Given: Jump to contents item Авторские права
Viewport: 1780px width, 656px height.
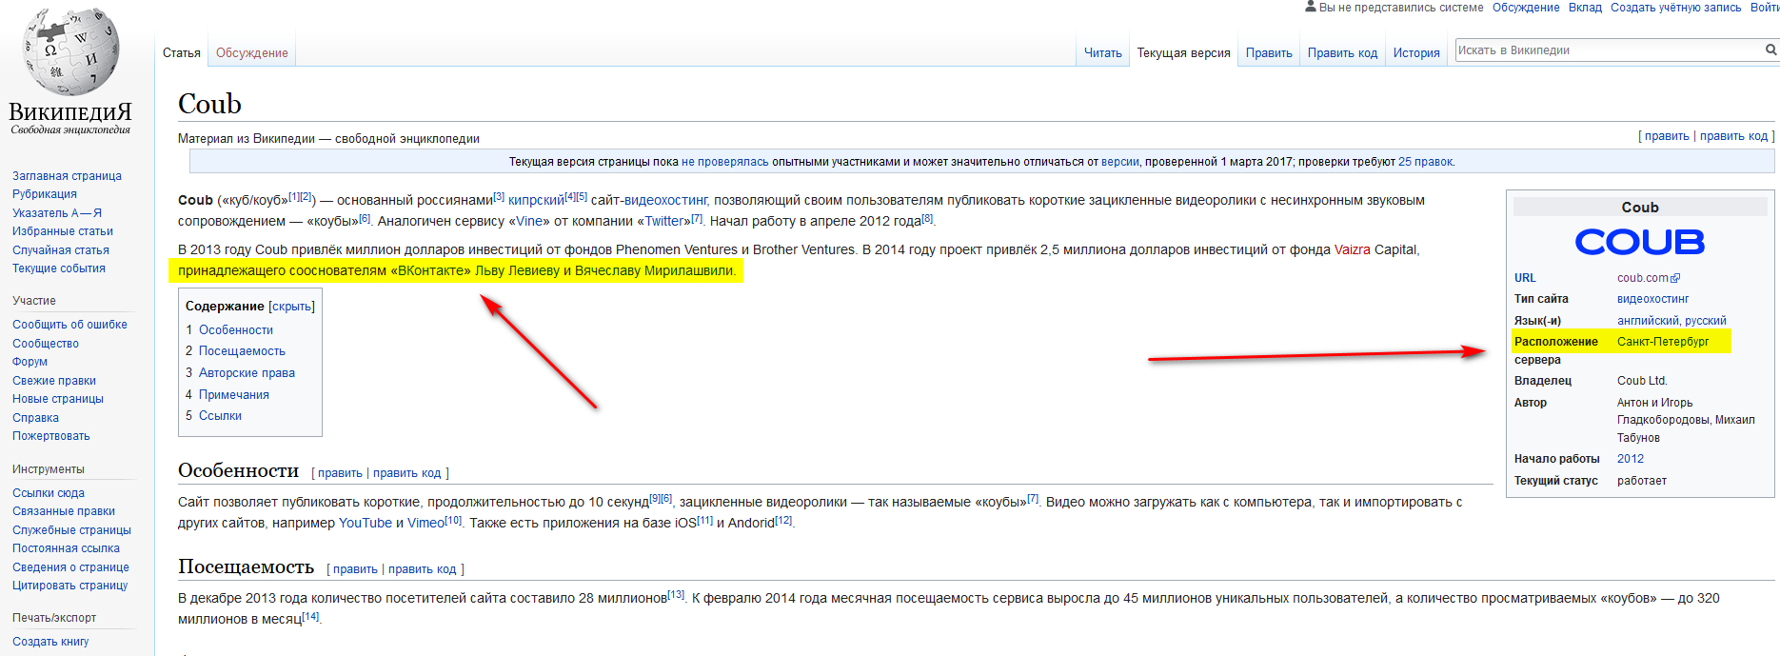Looking at the screenshot, I should point(247,373).
